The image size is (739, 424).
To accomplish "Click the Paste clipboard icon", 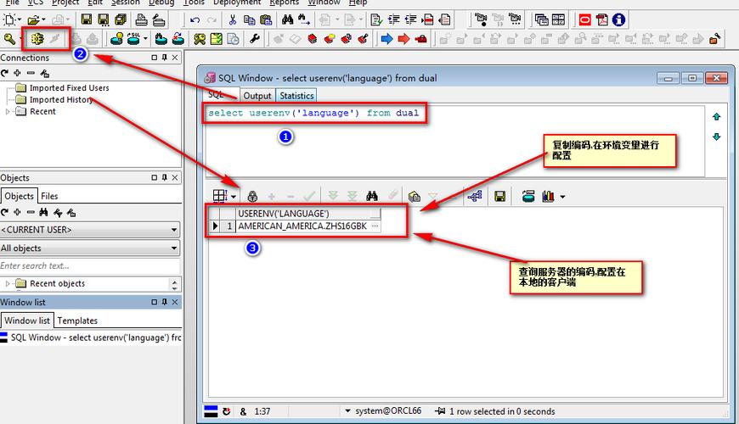I will (266, 20).
